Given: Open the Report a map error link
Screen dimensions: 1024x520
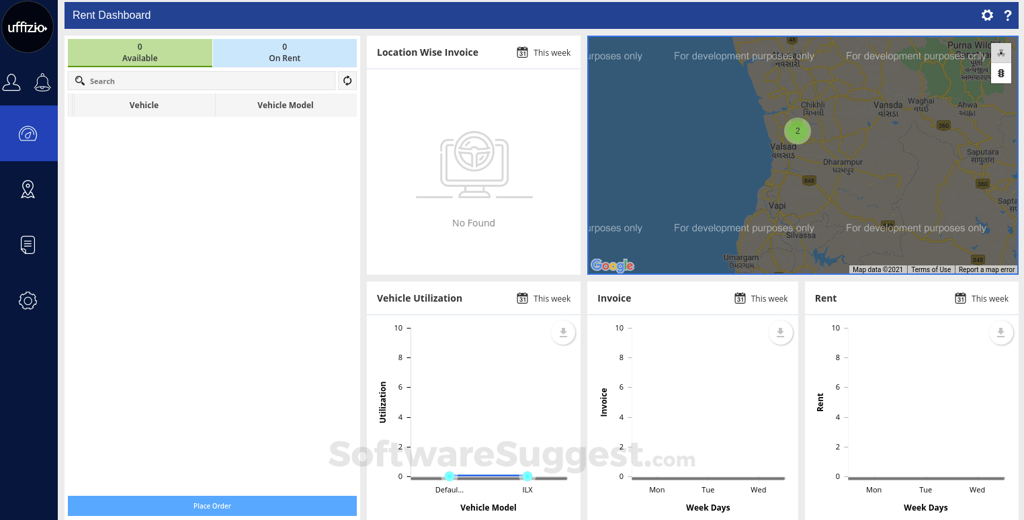Looking at the screenshot, I should (x=986, y=269).
